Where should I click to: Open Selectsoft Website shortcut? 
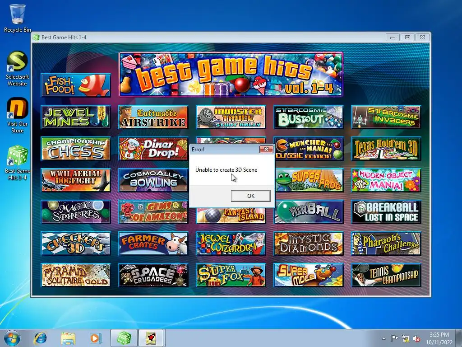tap(18, 69)
